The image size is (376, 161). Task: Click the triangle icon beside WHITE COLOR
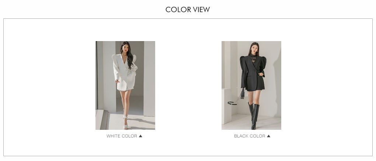coord(140,136)
